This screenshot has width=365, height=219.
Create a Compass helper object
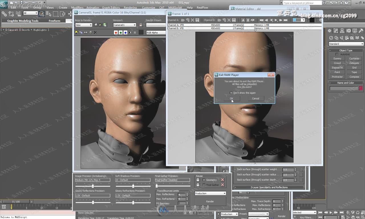click(354, 77)
